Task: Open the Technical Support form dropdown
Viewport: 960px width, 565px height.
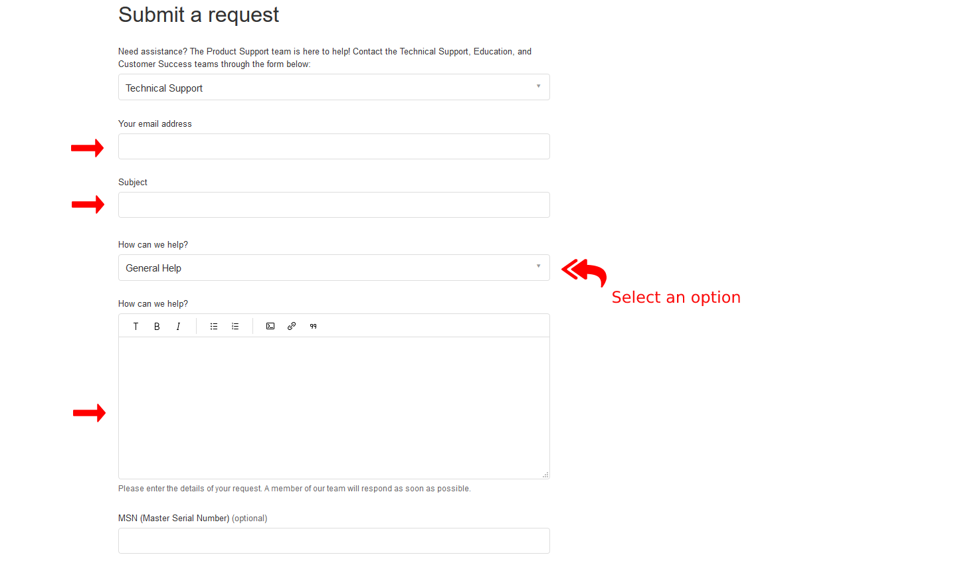Action: coord(334,87)
